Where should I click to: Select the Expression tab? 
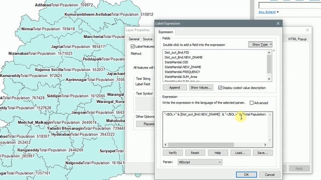click(x=166, y=32)
